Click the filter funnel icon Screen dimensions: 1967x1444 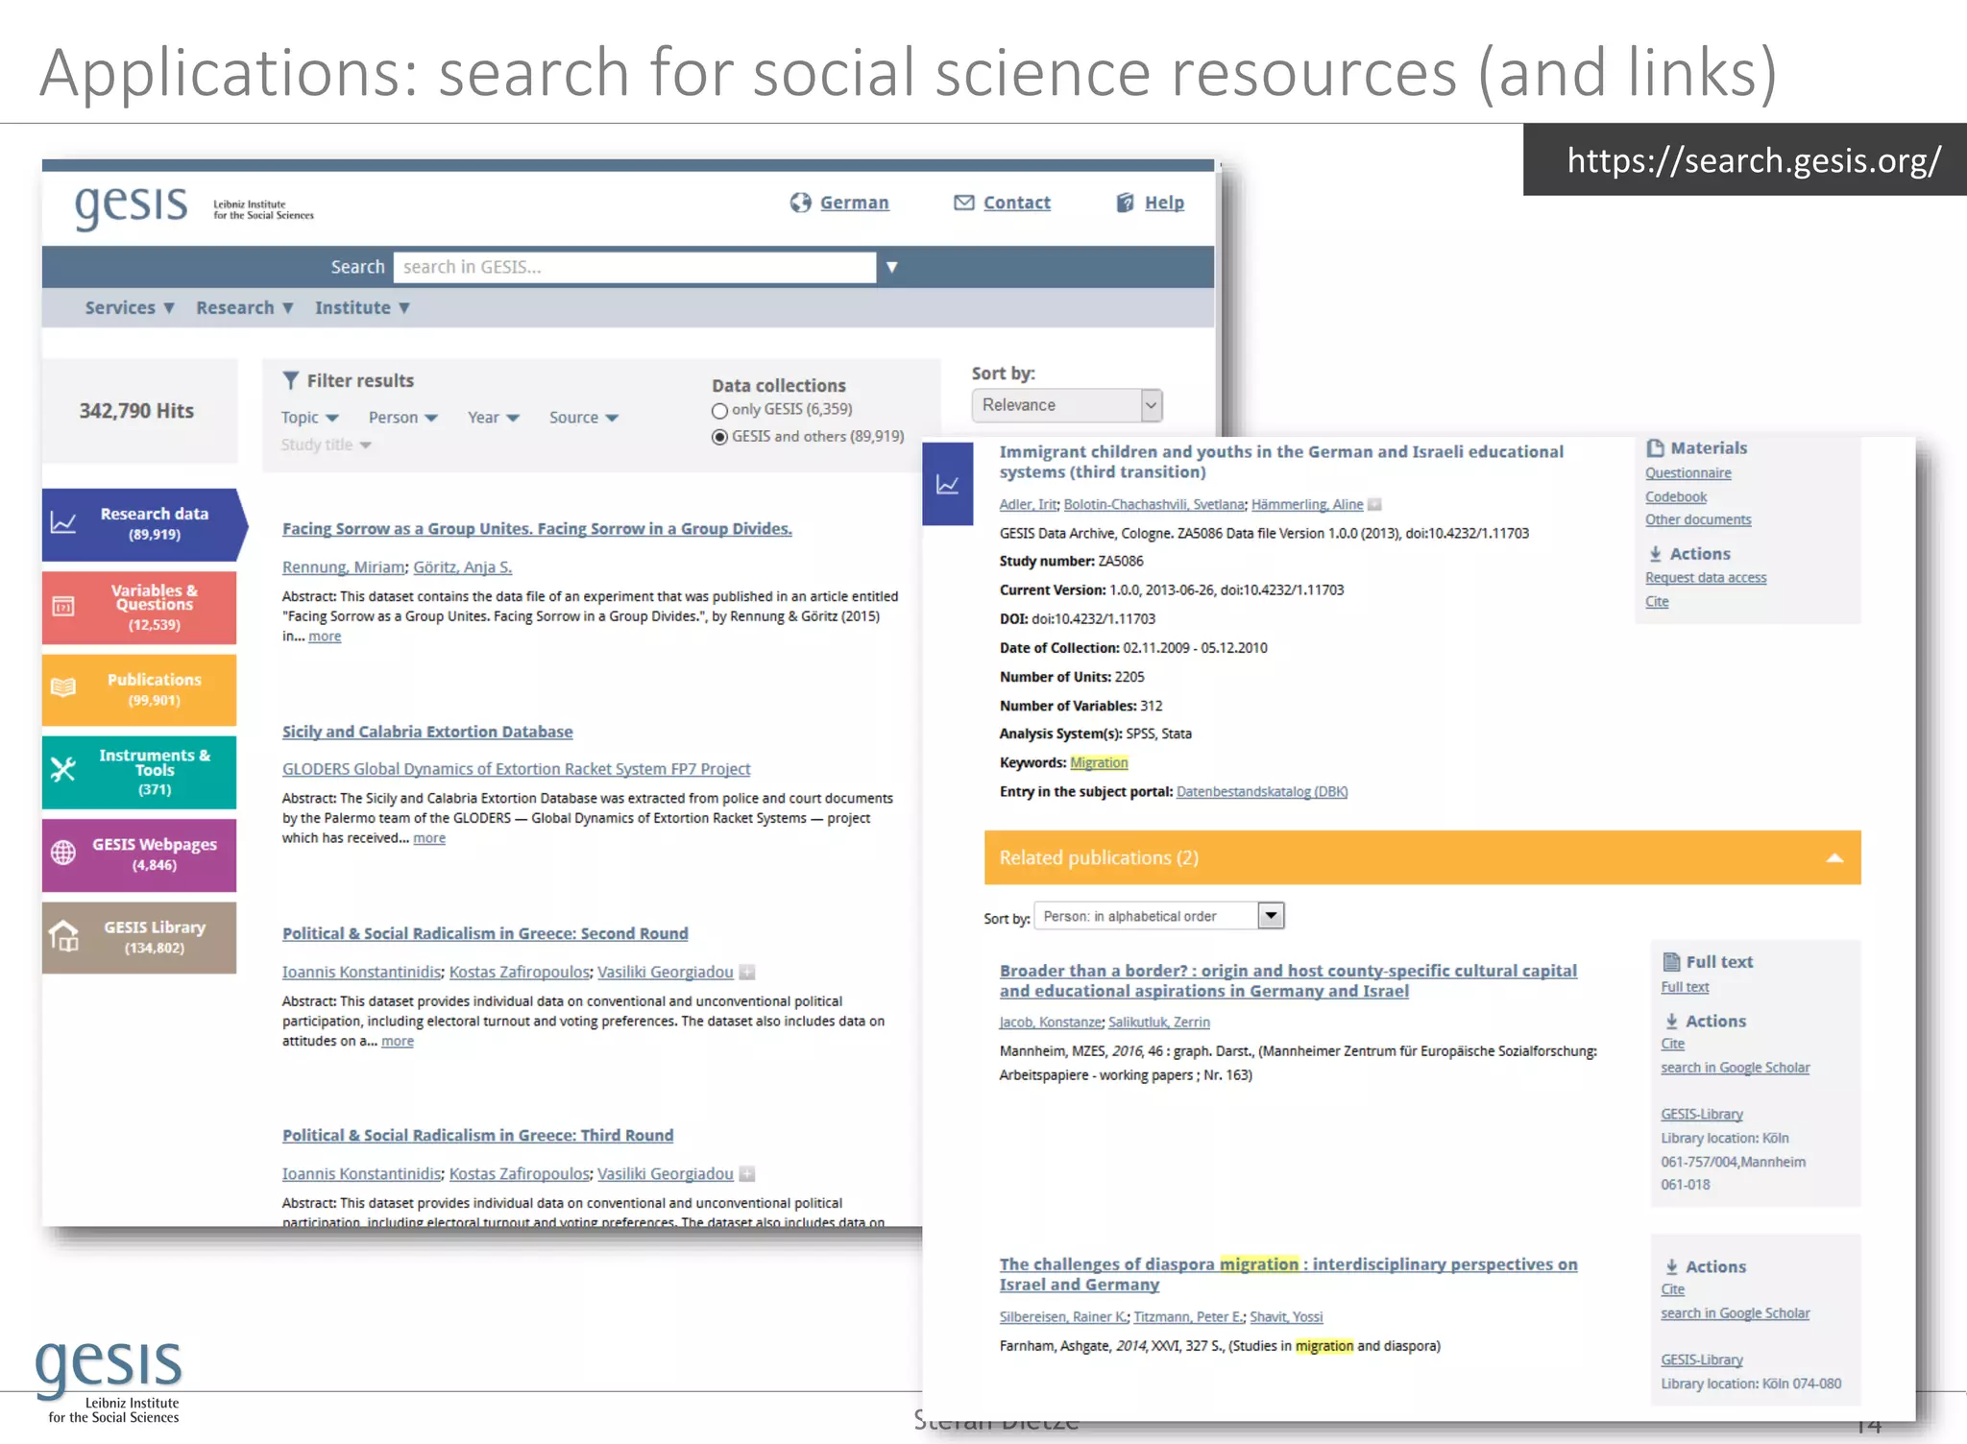click(x=290, y=380)
